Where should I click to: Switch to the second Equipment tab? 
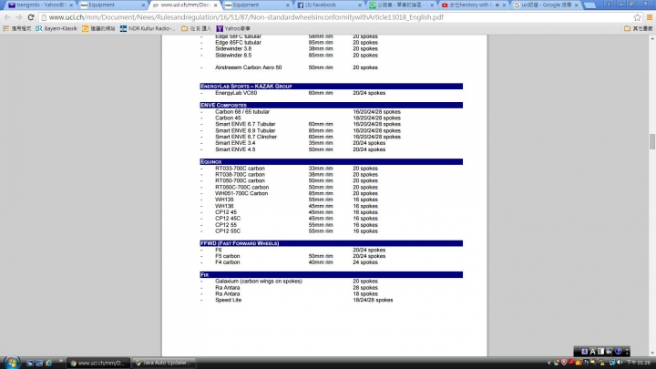click(255, 5)
